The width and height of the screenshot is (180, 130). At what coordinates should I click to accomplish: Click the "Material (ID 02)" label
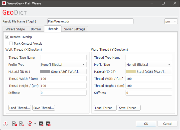[x=105, y=72]
